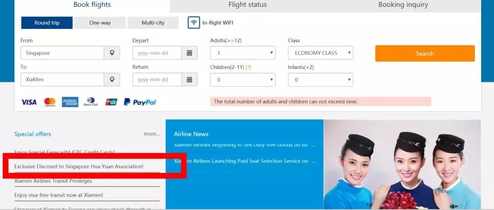Click the location pin in From field
This screenshot has height=210, width=494.
coord(112,53)
